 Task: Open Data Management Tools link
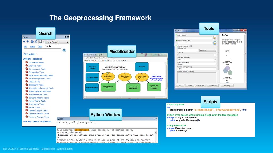[39, 79]
